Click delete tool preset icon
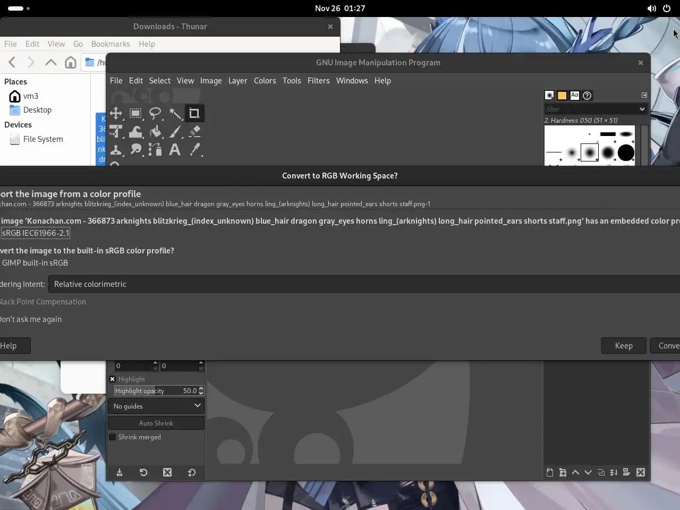The width and height of the screenshot is (680, 510). click(x=167, y=472)
